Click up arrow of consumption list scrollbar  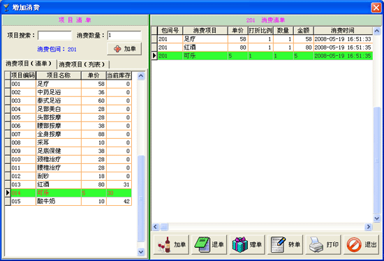pyautogui.click(x=376, y=31)
